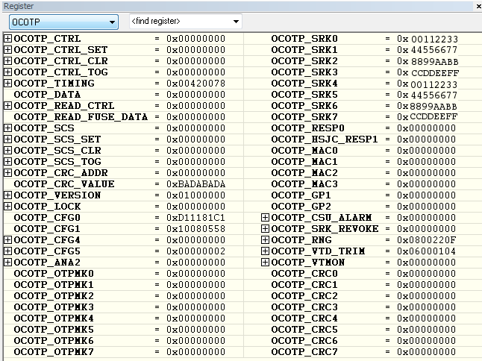Select the OCOTP_MAC0 register name
The height and width of the screenshot is (361, 482).
[x=304, y=150]
